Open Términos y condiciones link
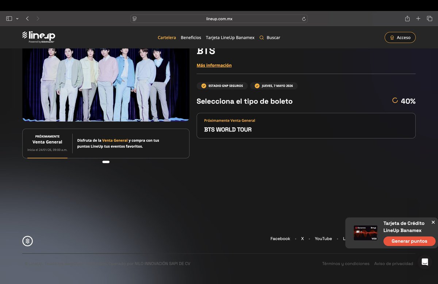The width and height of the screenshot is (438, 284). click(346, 264)
